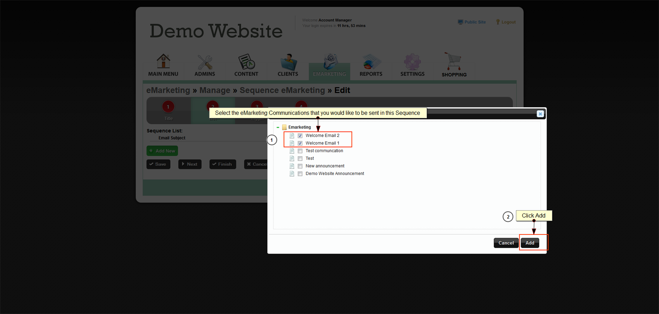
Task: Open the Content document icon
Action: (246, 62)
